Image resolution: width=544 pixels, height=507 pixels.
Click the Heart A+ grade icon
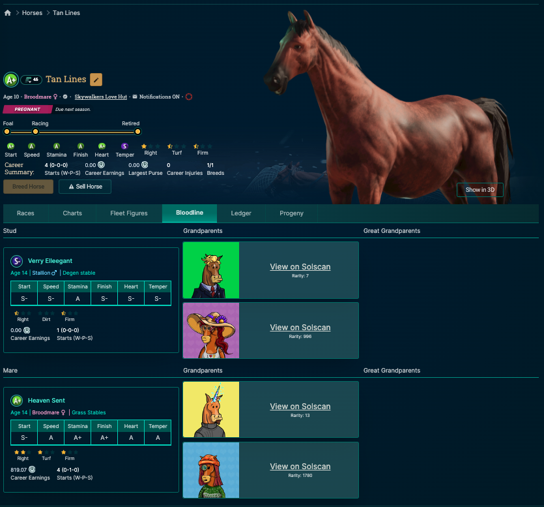point(102,146)
